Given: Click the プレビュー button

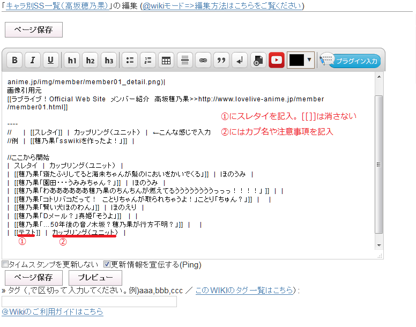Looking at the screenshot, I should click(x=95, y=278).
